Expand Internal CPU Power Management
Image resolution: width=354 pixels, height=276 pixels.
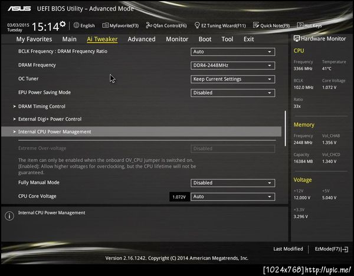[142, 131]
